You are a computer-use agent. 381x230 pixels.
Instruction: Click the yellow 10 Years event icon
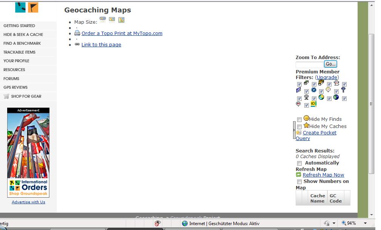tap(313, 104)
